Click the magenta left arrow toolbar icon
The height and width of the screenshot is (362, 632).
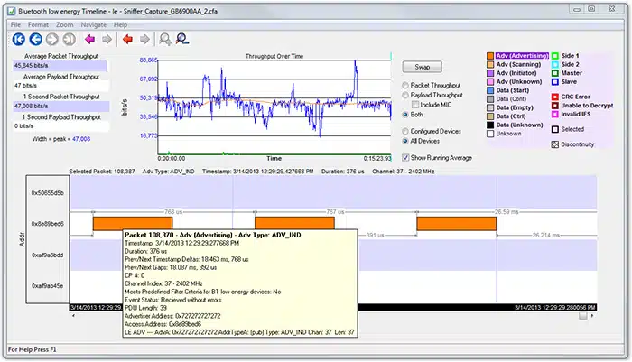click(x=90, y=39)
